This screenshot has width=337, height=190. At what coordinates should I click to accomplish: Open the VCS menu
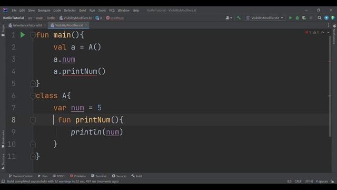(112, 11)
